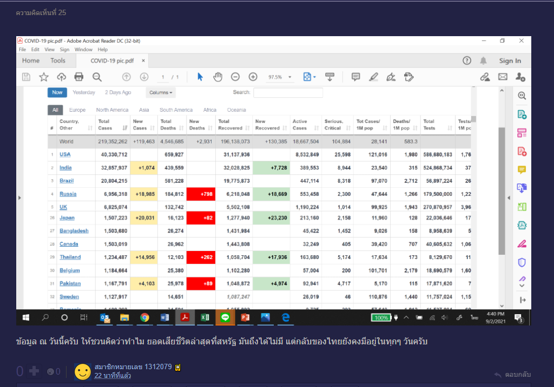This screenshot has height=387, width=554.
Task: Close the COVID-19 pic.pdf tab
Action: point(143,60)
